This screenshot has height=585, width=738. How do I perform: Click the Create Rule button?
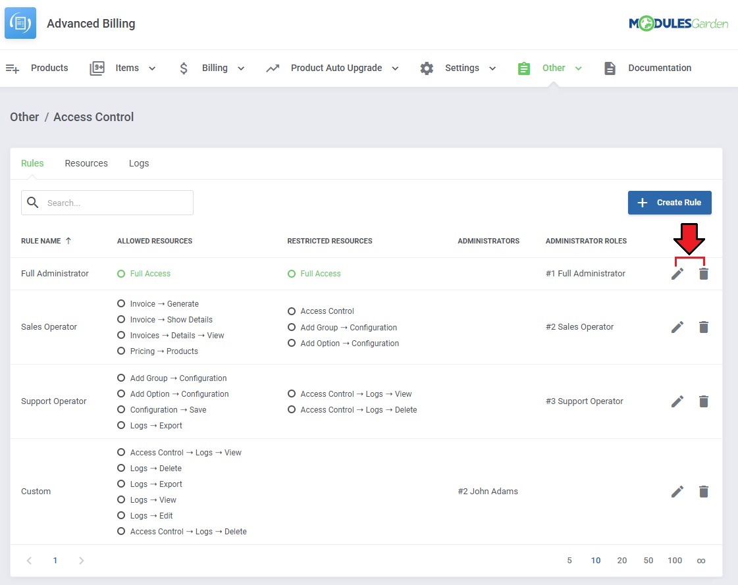coord(670,203)
